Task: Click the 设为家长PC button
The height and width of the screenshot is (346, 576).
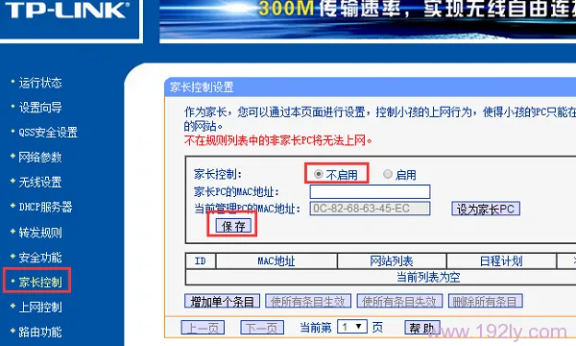Action: pyautogui.click(x=486, y=209)
